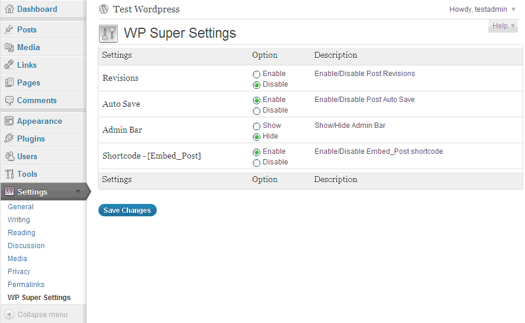Click the Media library icon
The width and height of the screenshot is (525, 323).
(x=9, y=47)
